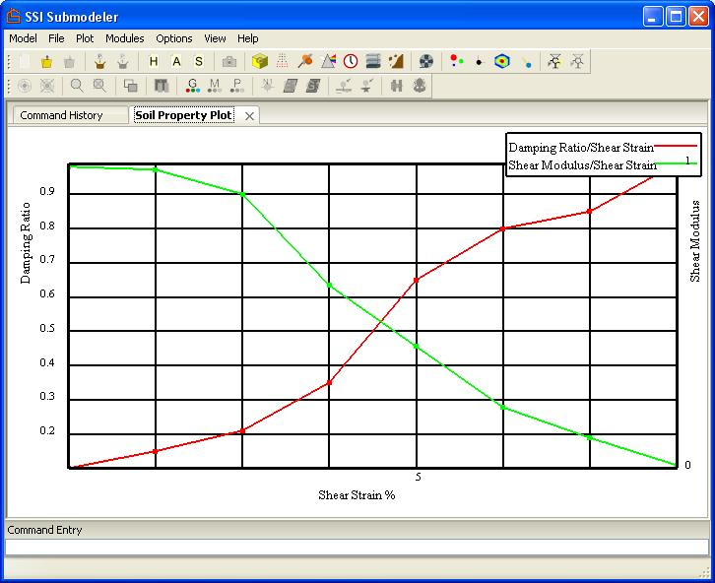Screen dimensions: 715x583
Task: Open the Model menu
Action: pyautogui.click(x=23, y=38)
